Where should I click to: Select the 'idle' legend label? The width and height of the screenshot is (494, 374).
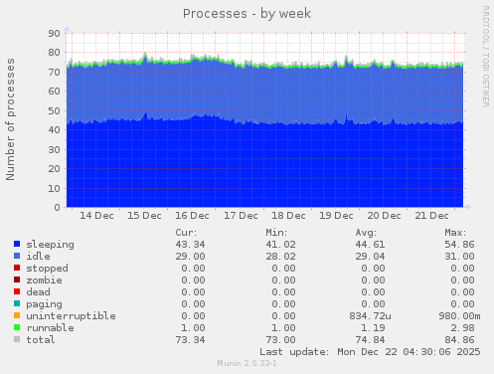[x=39, y=257]
